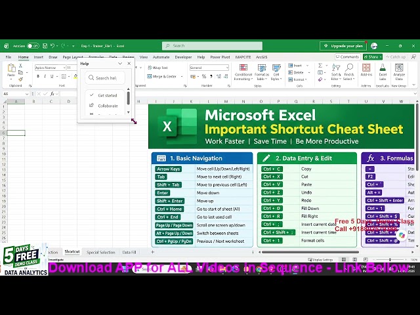The width and height of the screenshot is (420, 315).
Task: Click the Insert Function fx icon
Action: (52, 94)
